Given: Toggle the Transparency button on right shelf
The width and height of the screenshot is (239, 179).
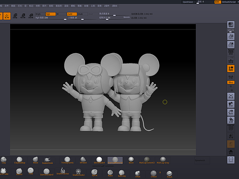Looking at the screenshot, I should [x=231, y=136].
